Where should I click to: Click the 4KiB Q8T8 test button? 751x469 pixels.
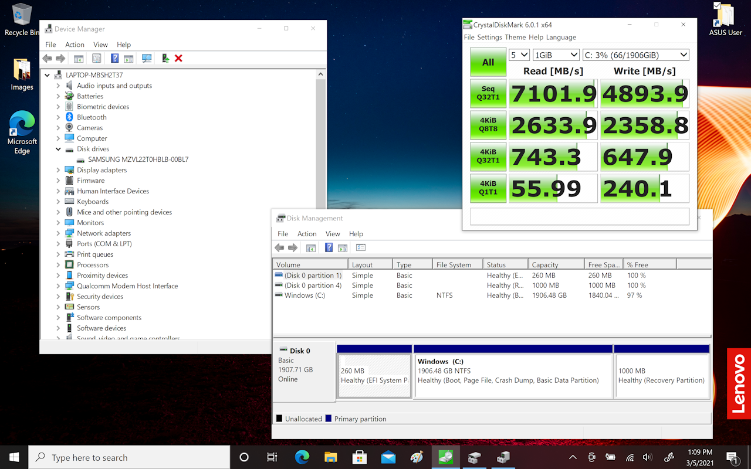[x=488, y=125]
